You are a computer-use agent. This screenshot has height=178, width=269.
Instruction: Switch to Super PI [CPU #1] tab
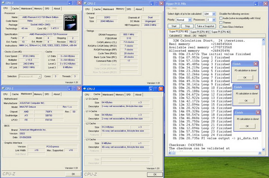(x=200, y=32)
